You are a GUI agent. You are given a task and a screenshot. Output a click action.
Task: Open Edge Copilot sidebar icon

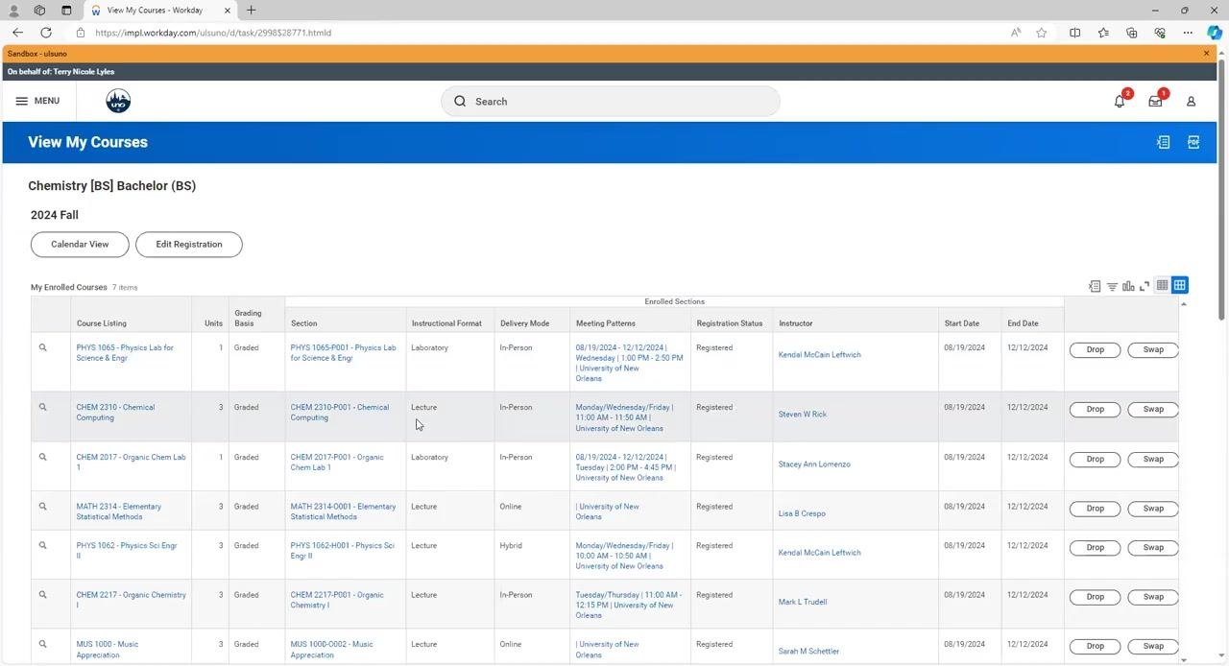[x=1214, y=33]
